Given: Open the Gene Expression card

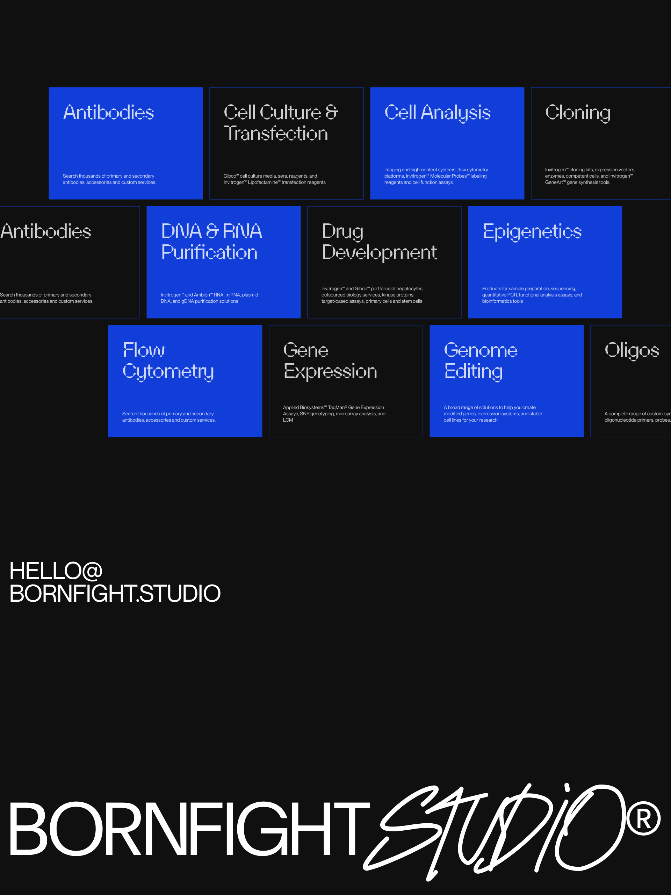Looking at the screenshot, I should click(346, 380).
